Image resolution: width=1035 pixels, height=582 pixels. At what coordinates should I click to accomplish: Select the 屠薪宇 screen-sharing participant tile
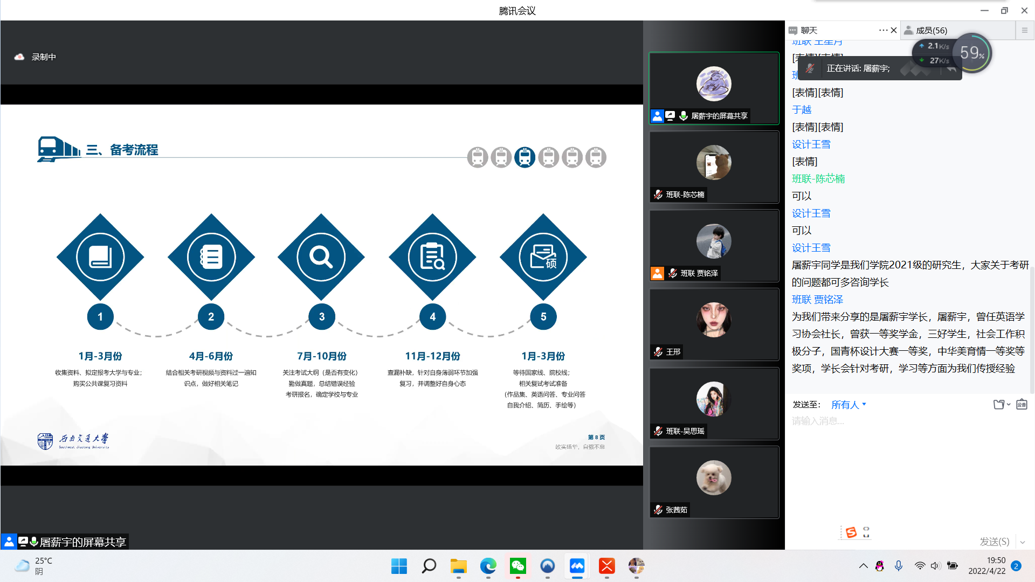714,88
